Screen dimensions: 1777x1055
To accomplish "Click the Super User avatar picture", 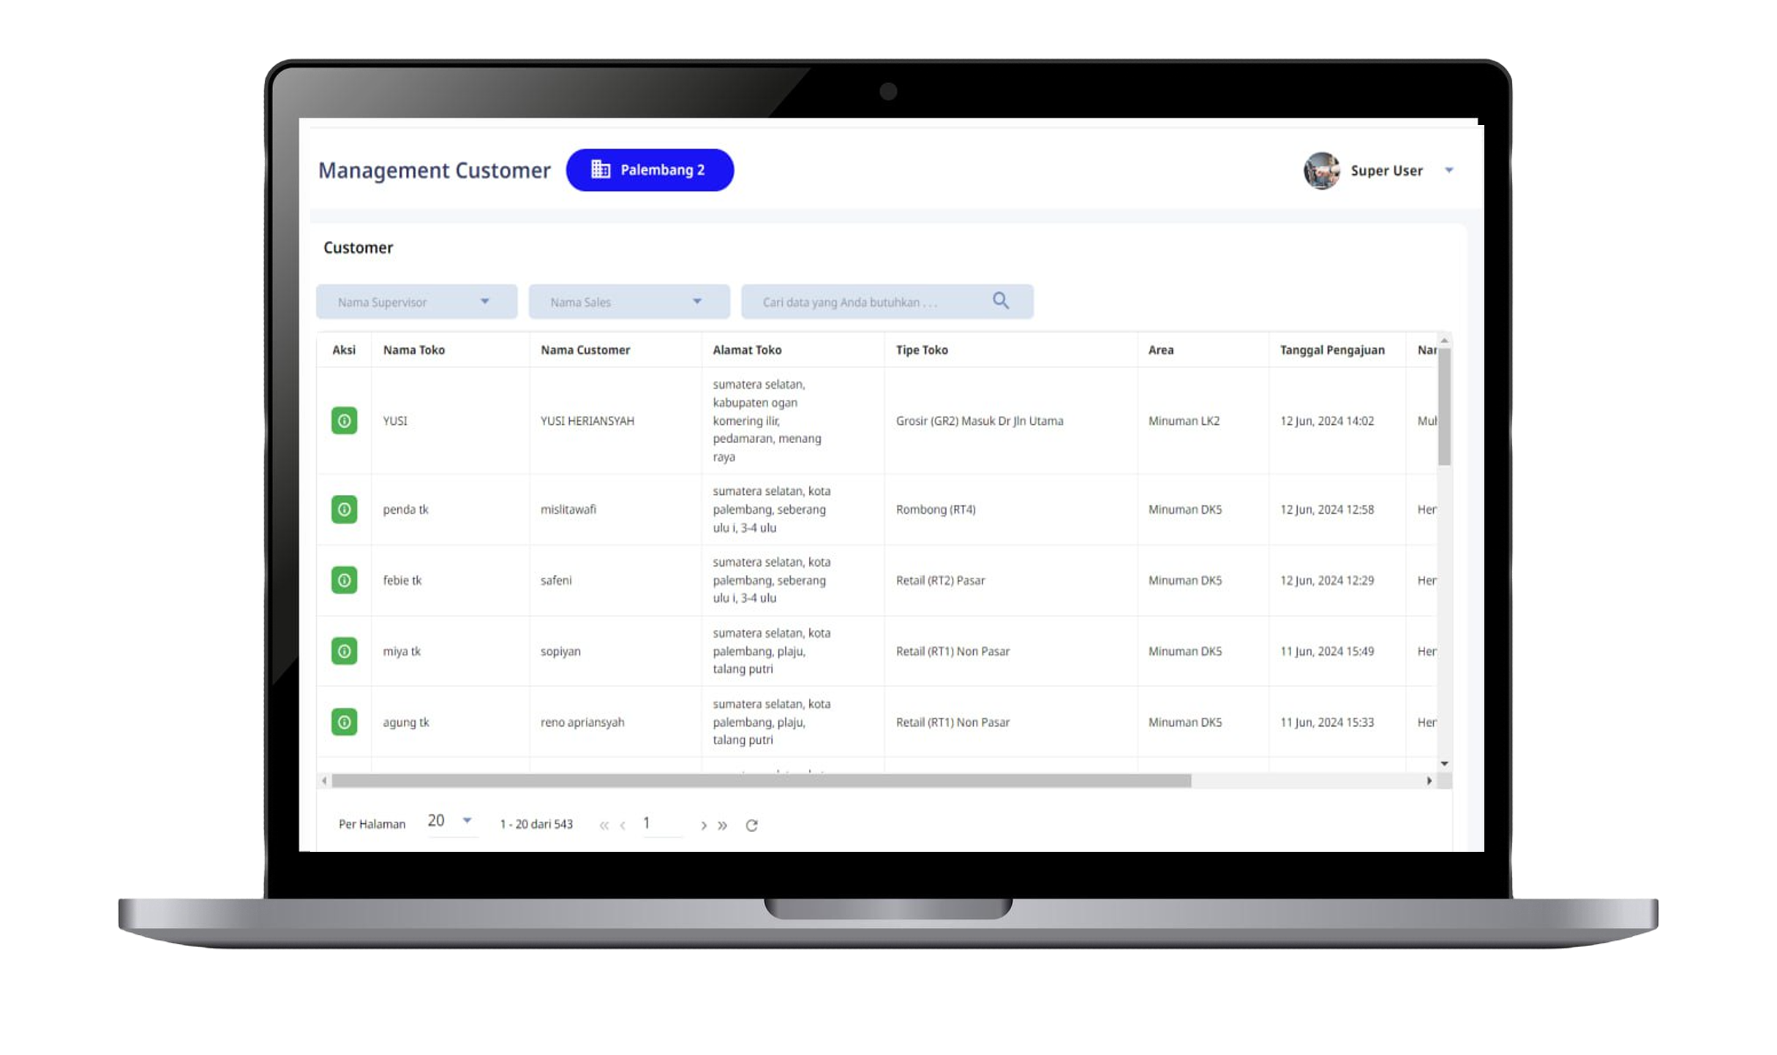I will [1321, 170].
